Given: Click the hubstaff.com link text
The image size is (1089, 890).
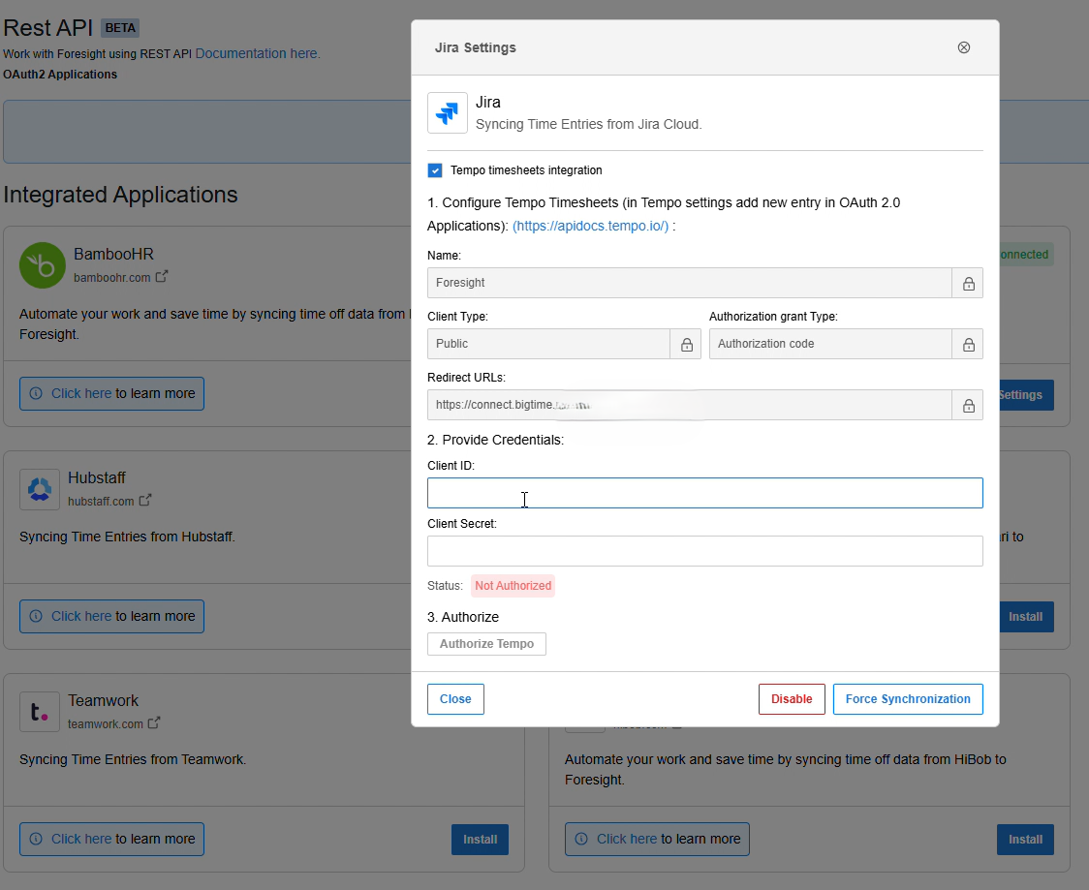Looking at the screenshot, I should (x=101, y=501).
